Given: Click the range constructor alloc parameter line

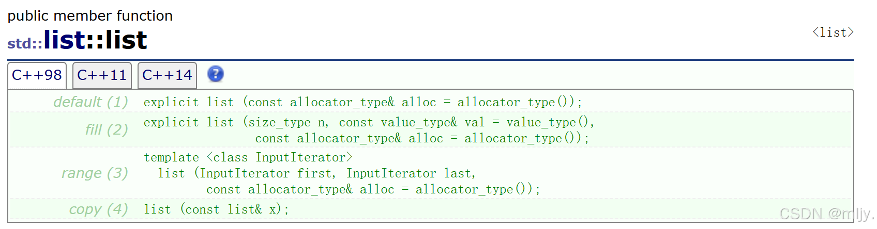Looking at the screenshot, I should point(373,189).
